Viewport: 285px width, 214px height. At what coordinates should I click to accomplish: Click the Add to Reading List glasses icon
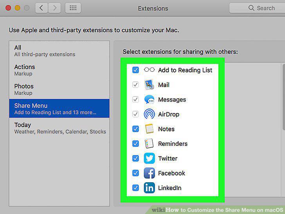[x=149, y=70]
